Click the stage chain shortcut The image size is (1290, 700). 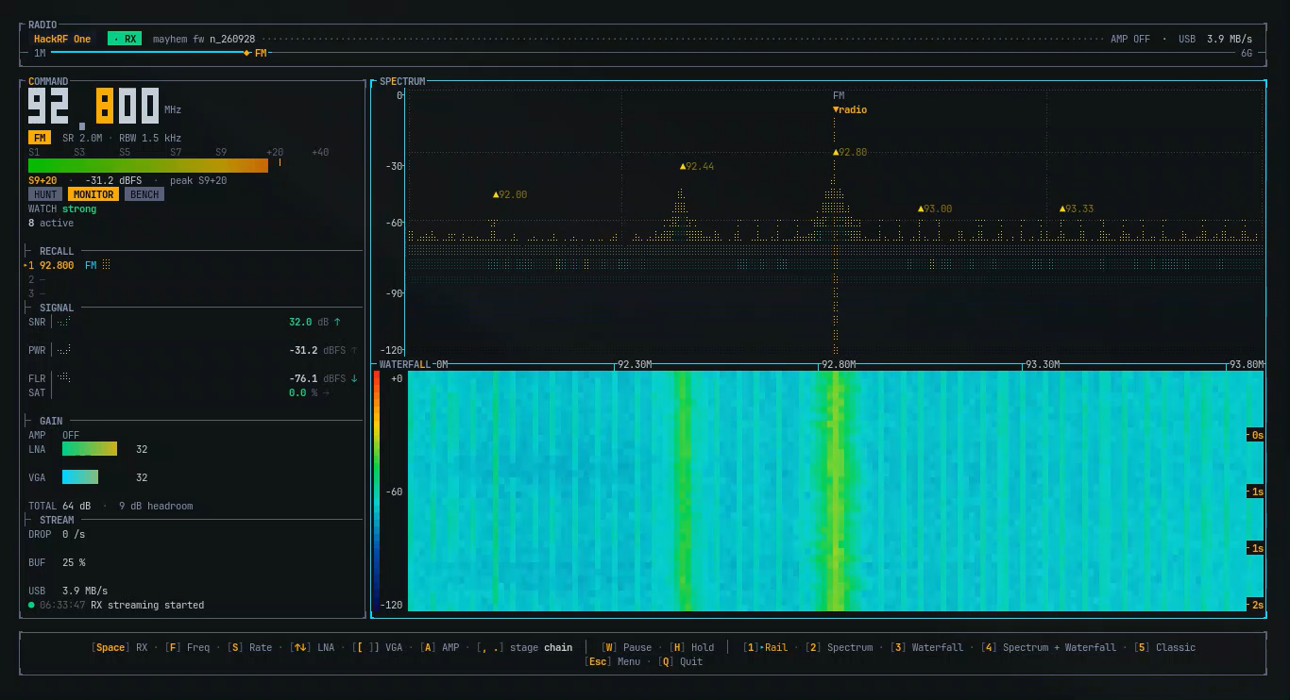click(524, 647)
